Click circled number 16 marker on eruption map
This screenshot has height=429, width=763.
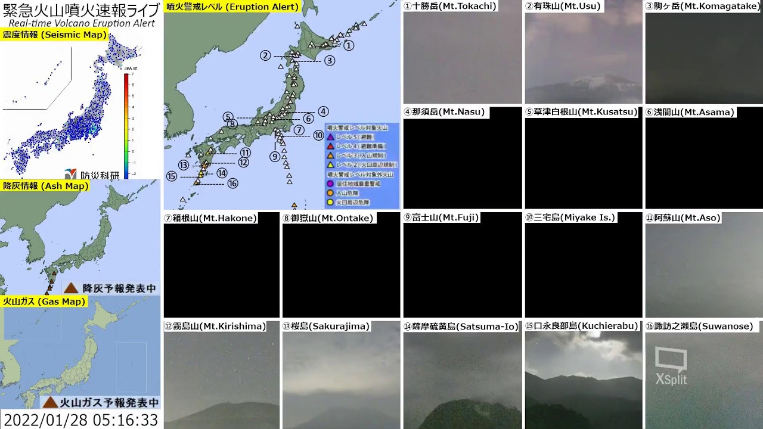(232, 184)
